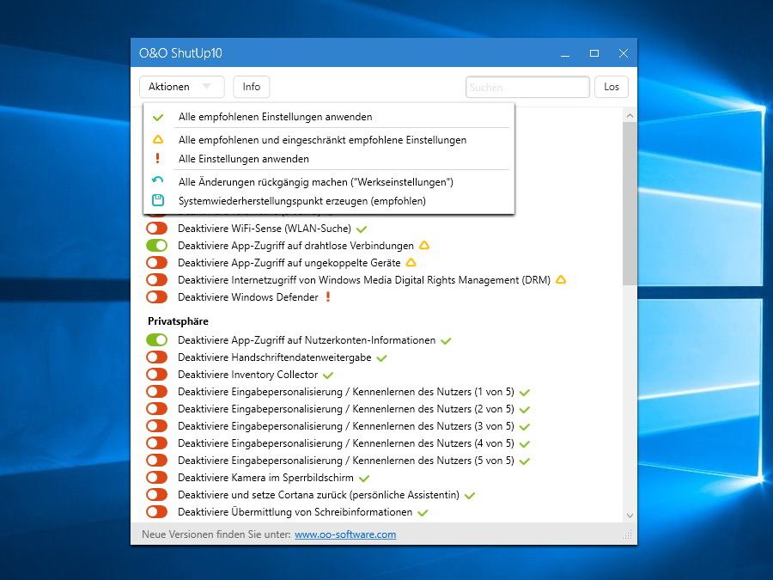Click into the Suchen search field
Image resolution: width=773 pixels, height=580 pixels.
(x=527, y=88)
